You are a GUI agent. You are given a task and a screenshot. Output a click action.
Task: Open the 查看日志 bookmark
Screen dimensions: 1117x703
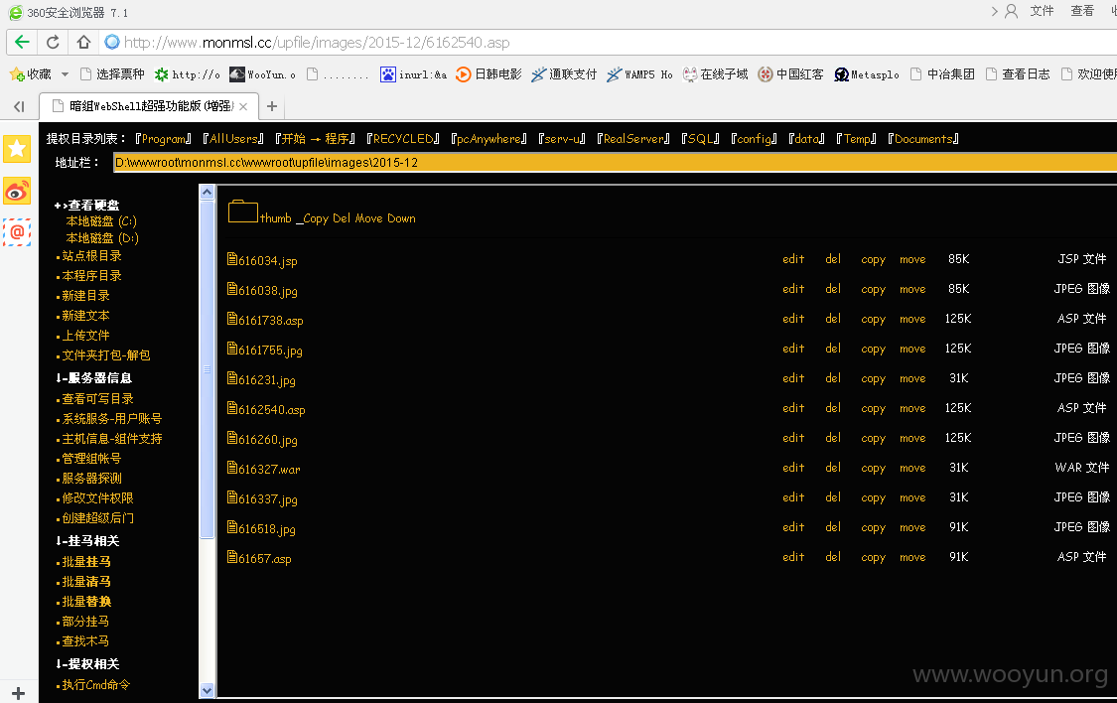1018,74
